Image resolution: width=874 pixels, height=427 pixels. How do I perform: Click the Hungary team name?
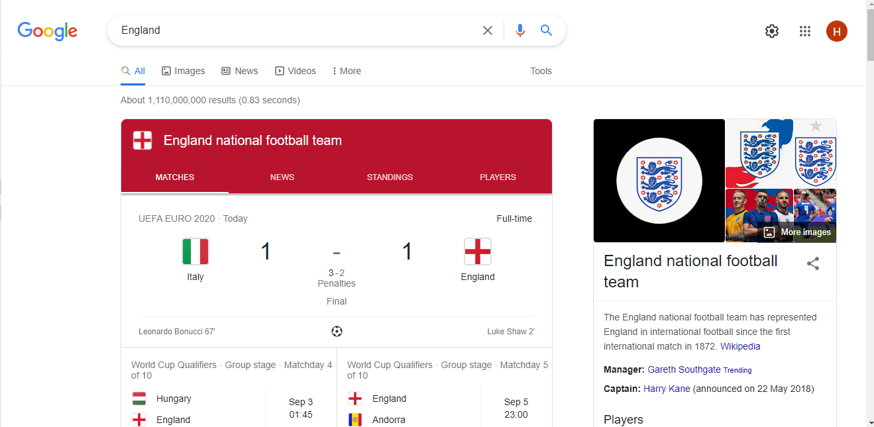click(x=174, y=399)
